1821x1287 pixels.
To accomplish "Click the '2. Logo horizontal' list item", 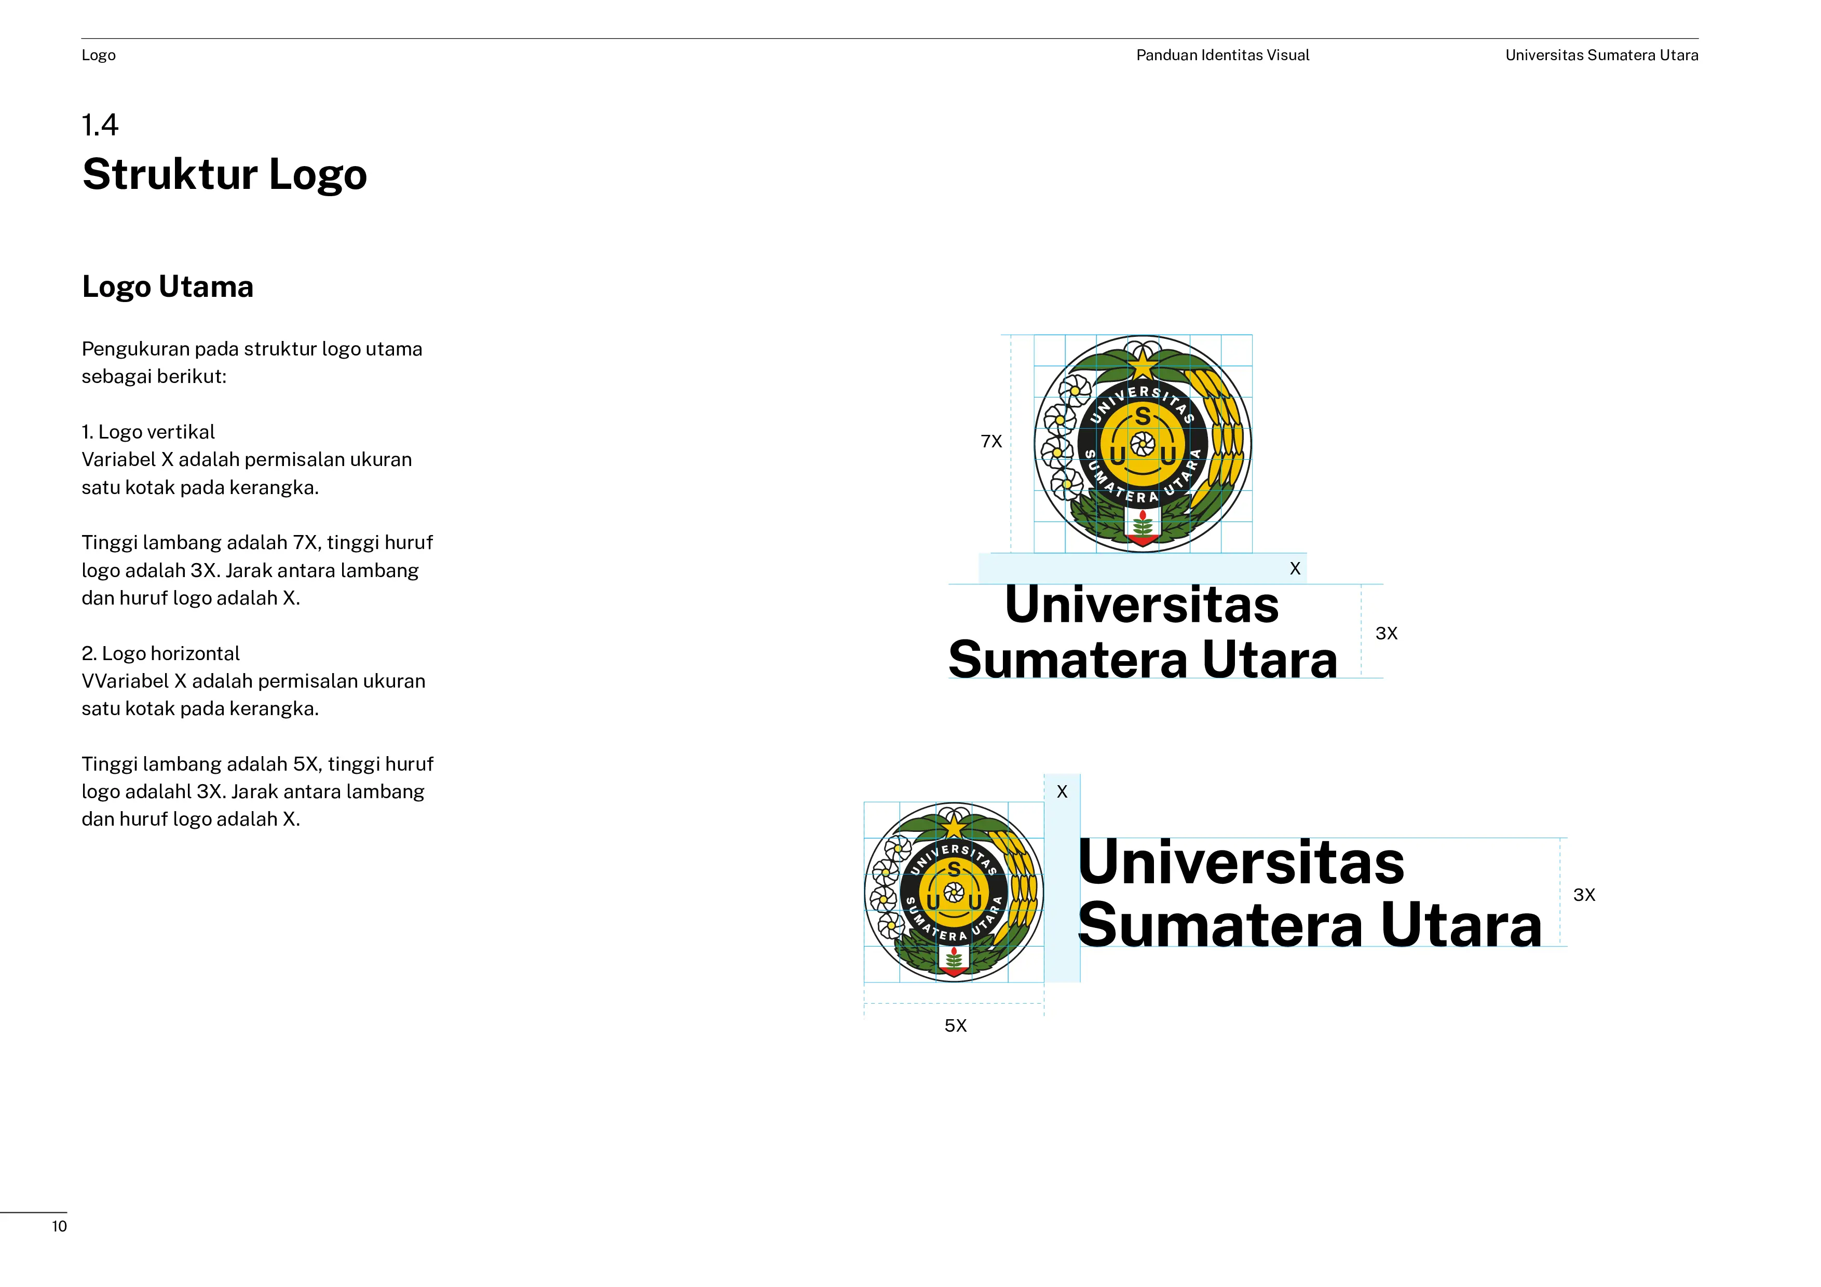I will click(160, 653).
